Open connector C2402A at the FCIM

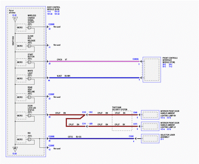(136, 59)
